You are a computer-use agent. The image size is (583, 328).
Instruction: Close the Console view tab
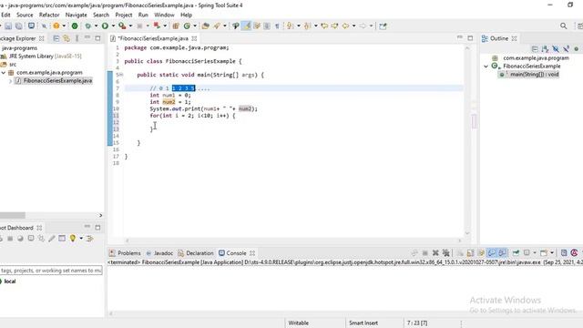[x=252, y=253]
